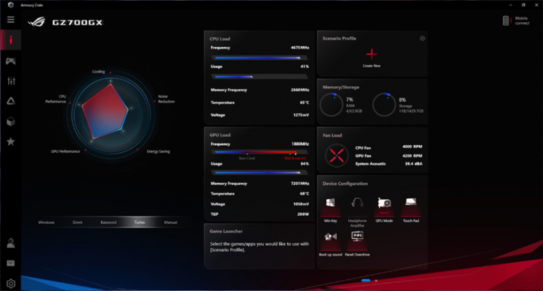Viewport: 543px width, 291px height.
Task: Click the GPU Usage bar
Action: [x=259, y=172]
